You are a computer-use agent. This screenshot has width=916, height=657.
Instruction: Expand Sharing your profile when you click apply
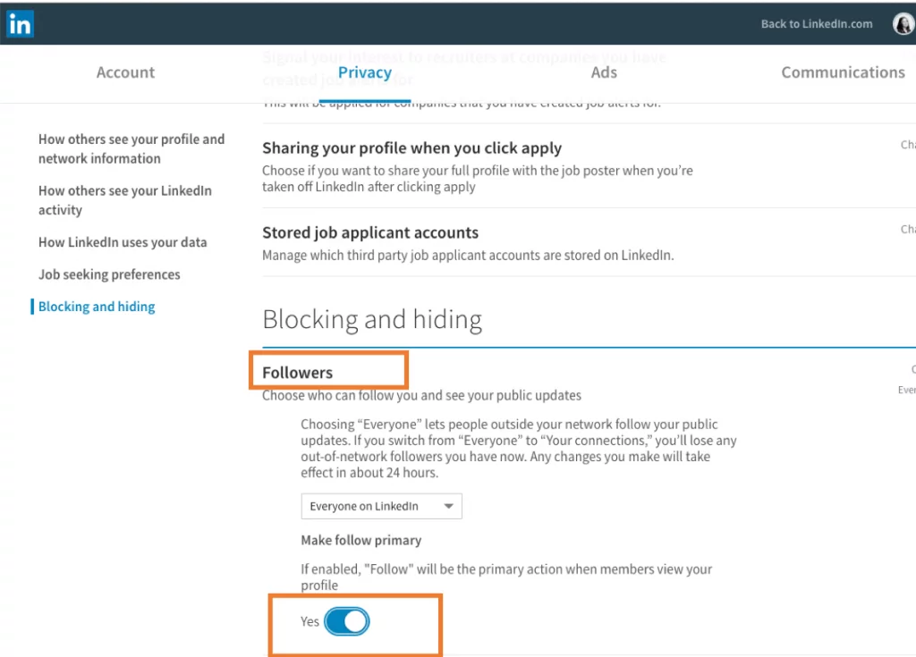pos(411,148)
